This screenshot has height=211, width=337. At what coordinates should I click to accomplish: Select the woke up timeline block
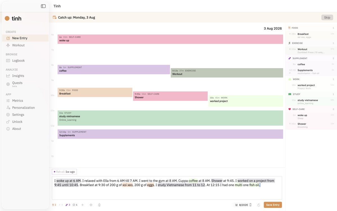(170, 39)
